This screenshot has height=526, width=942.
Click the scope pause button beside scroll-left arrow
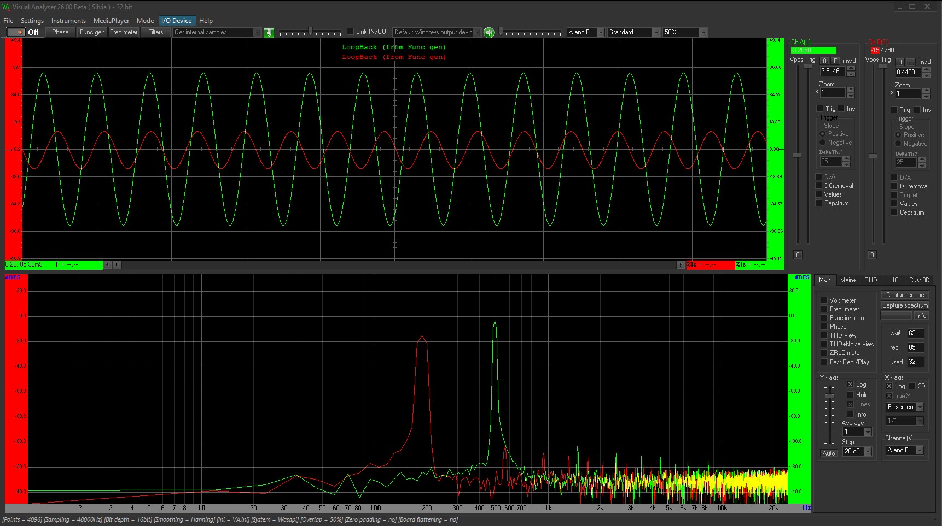click(117, 265)
